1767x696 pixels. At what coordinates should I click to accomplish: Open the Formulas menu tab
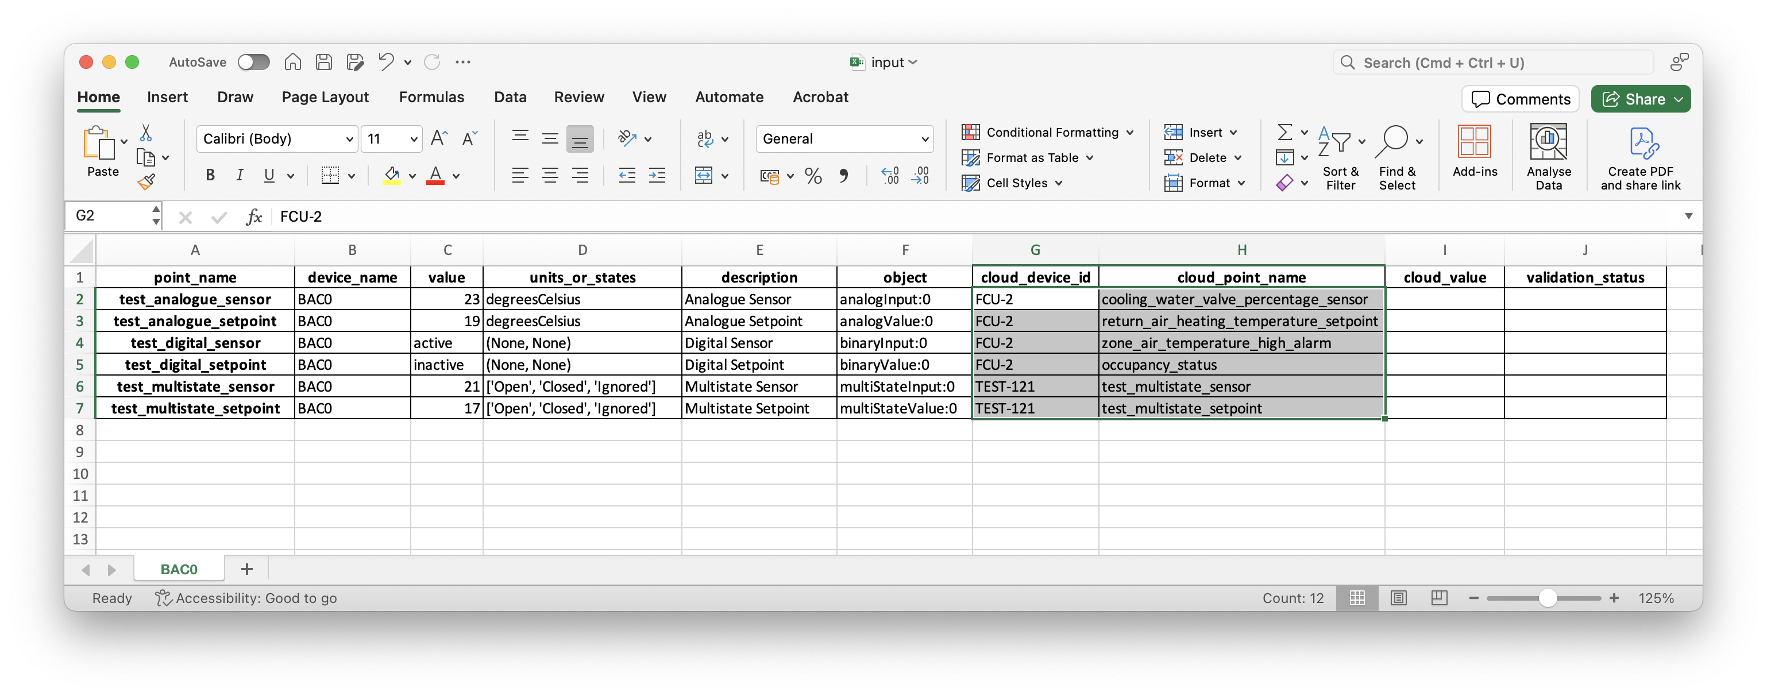[x=431, y=98]
